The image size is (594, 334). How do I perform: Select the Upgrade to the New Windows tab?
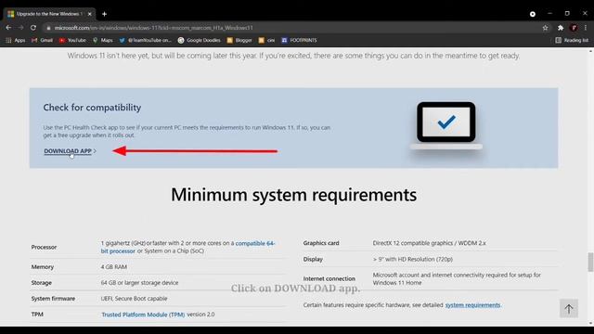pyautogui.click(x=49, y=14)
